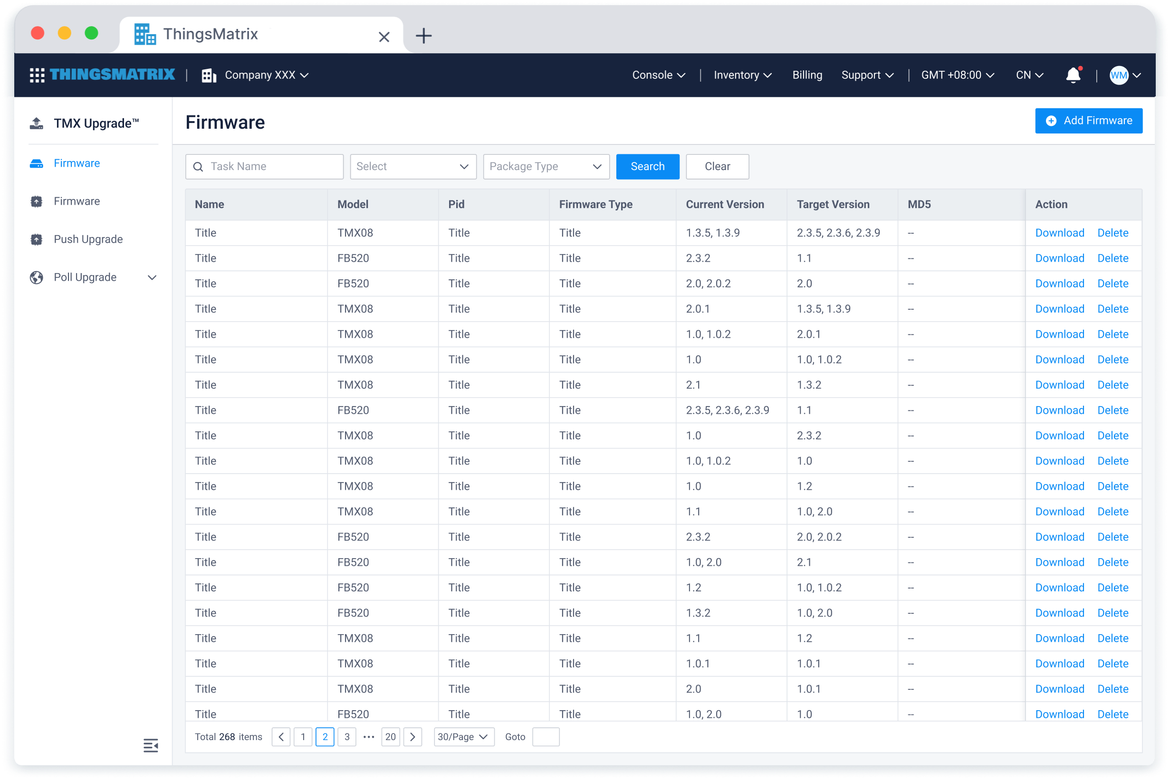Image resolution: width=1170 pixels, height=780 pixels.
Task: Open the Billing menu item
Action: coord(807,75)
